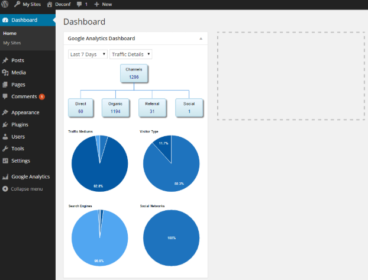
Task: Click the Google Analytics chart icon
Action: tap(5, 176)
